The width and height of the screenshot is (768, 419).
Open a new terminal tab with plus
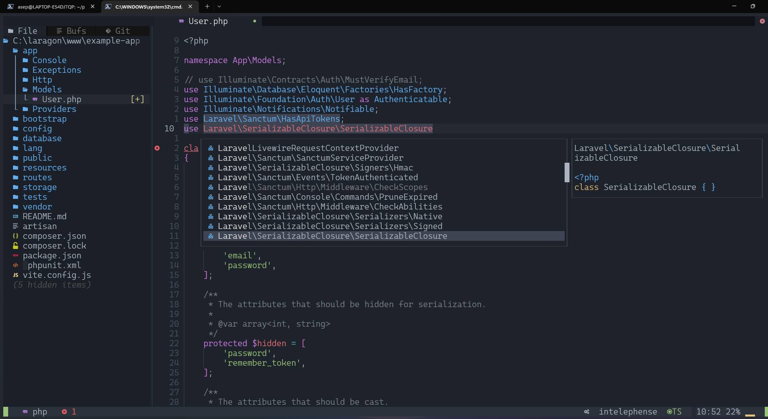coord(207,7)
